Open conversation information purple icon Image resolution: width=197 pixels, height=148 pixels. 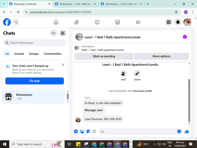click(185, 37)
